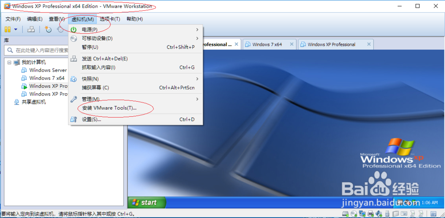This screenshot has height=218, width=445.
Task: Open 设置(S)... from the menu
Action: click(136, 119)
